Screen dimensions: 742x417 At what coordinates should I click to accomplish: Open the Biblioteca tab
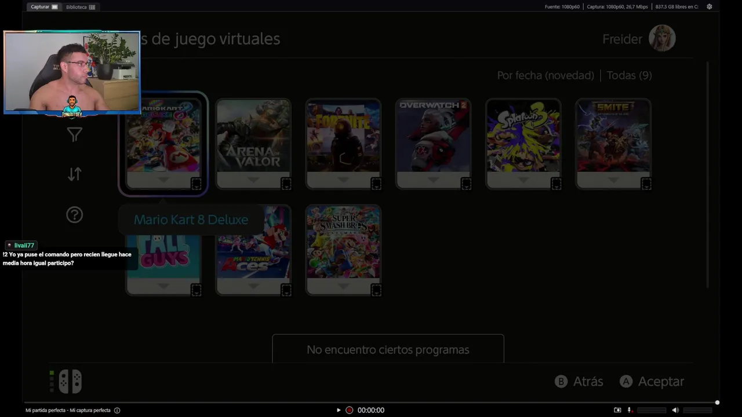[x=81, y=7]
